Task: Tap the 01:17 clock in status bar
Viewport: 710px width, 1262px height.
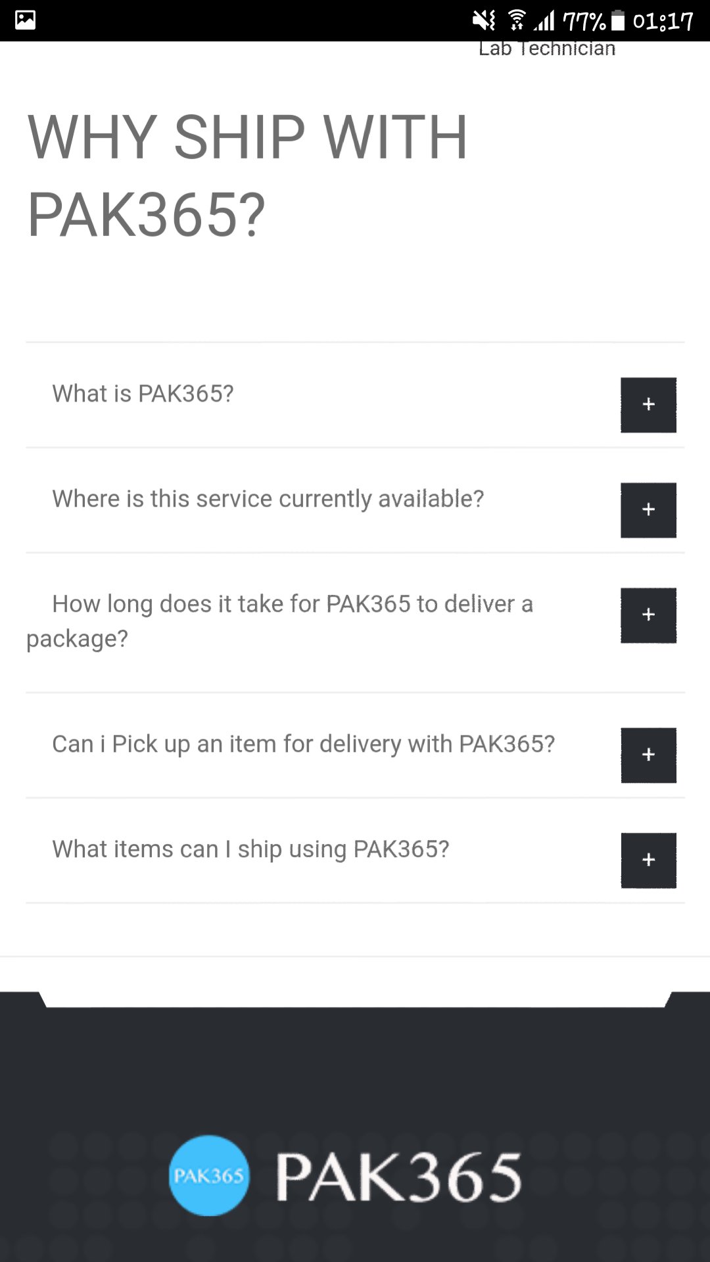Action: coord(663,22)
